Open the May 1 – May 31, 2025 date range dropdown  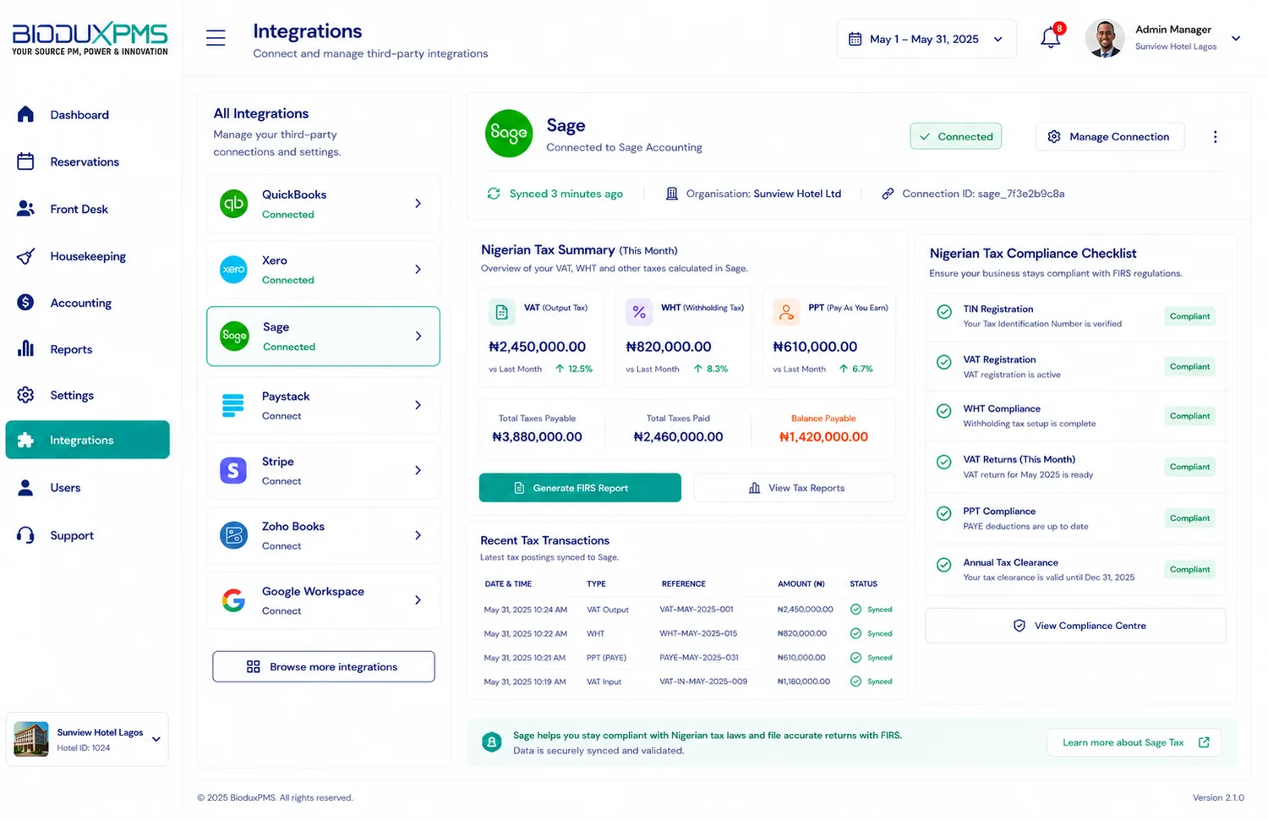click(926, 39)
